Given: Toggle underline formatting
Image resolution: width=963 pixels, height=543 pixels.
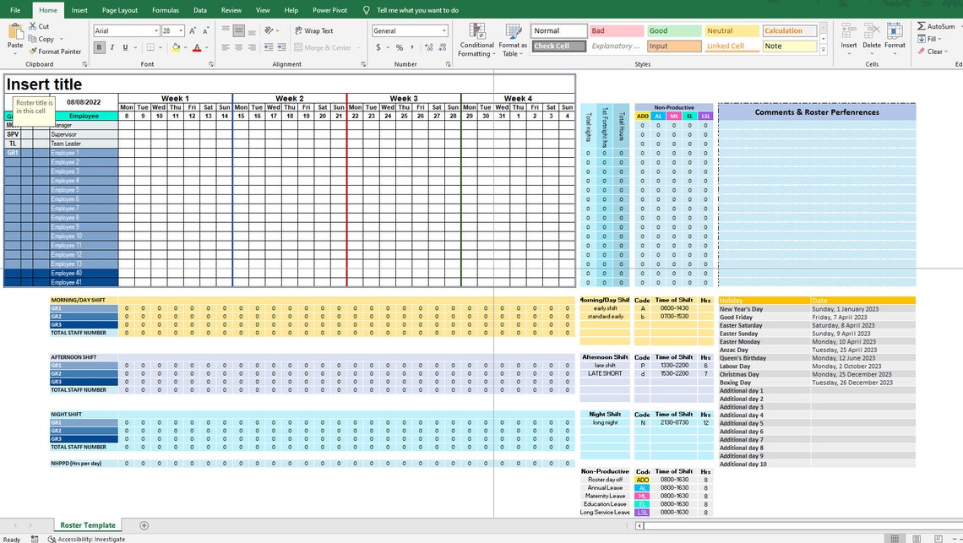Looking at the screenshot, I should (x=124, y=46).
